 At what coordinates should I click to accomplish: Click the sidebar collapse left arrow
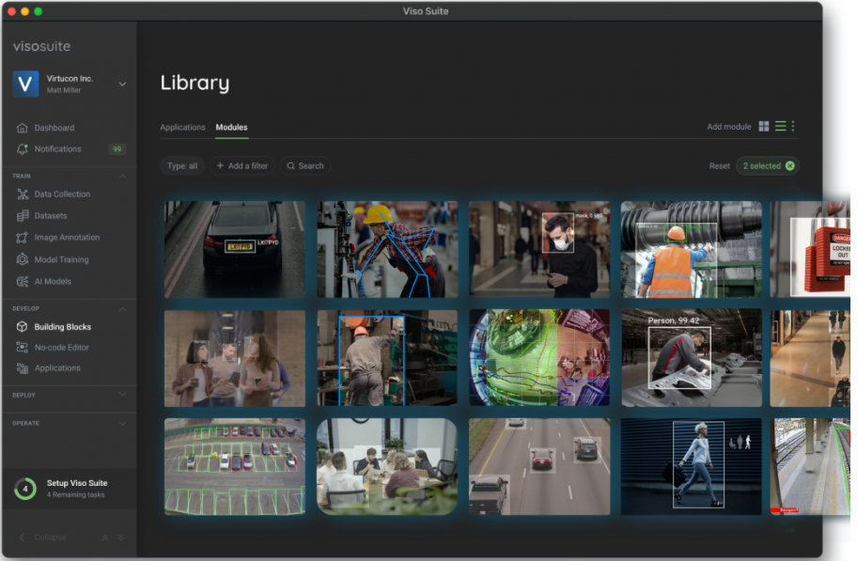click(x=22, y=538)
